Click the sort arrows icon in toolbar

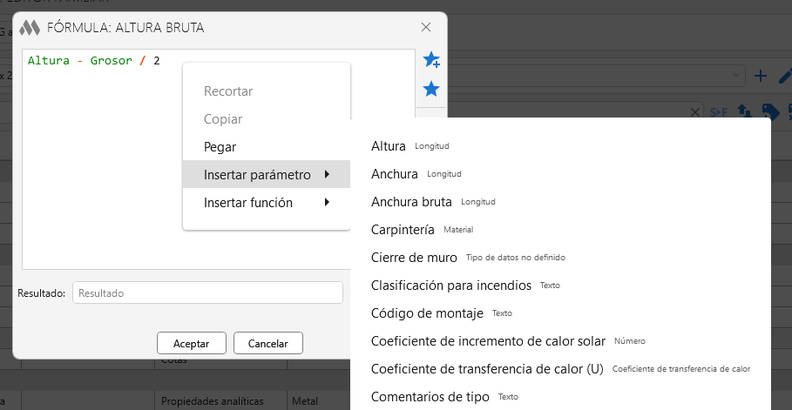(745, 111)
